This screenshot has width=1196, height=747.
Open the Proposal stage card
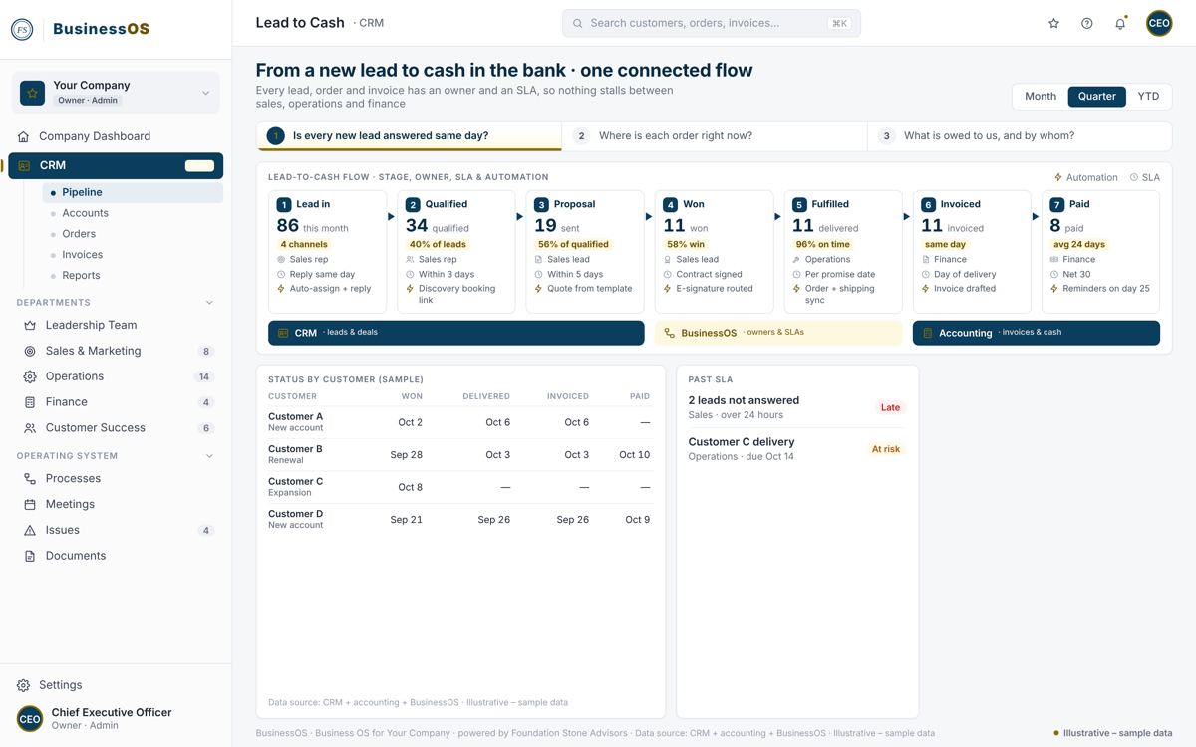pos(585,252)
